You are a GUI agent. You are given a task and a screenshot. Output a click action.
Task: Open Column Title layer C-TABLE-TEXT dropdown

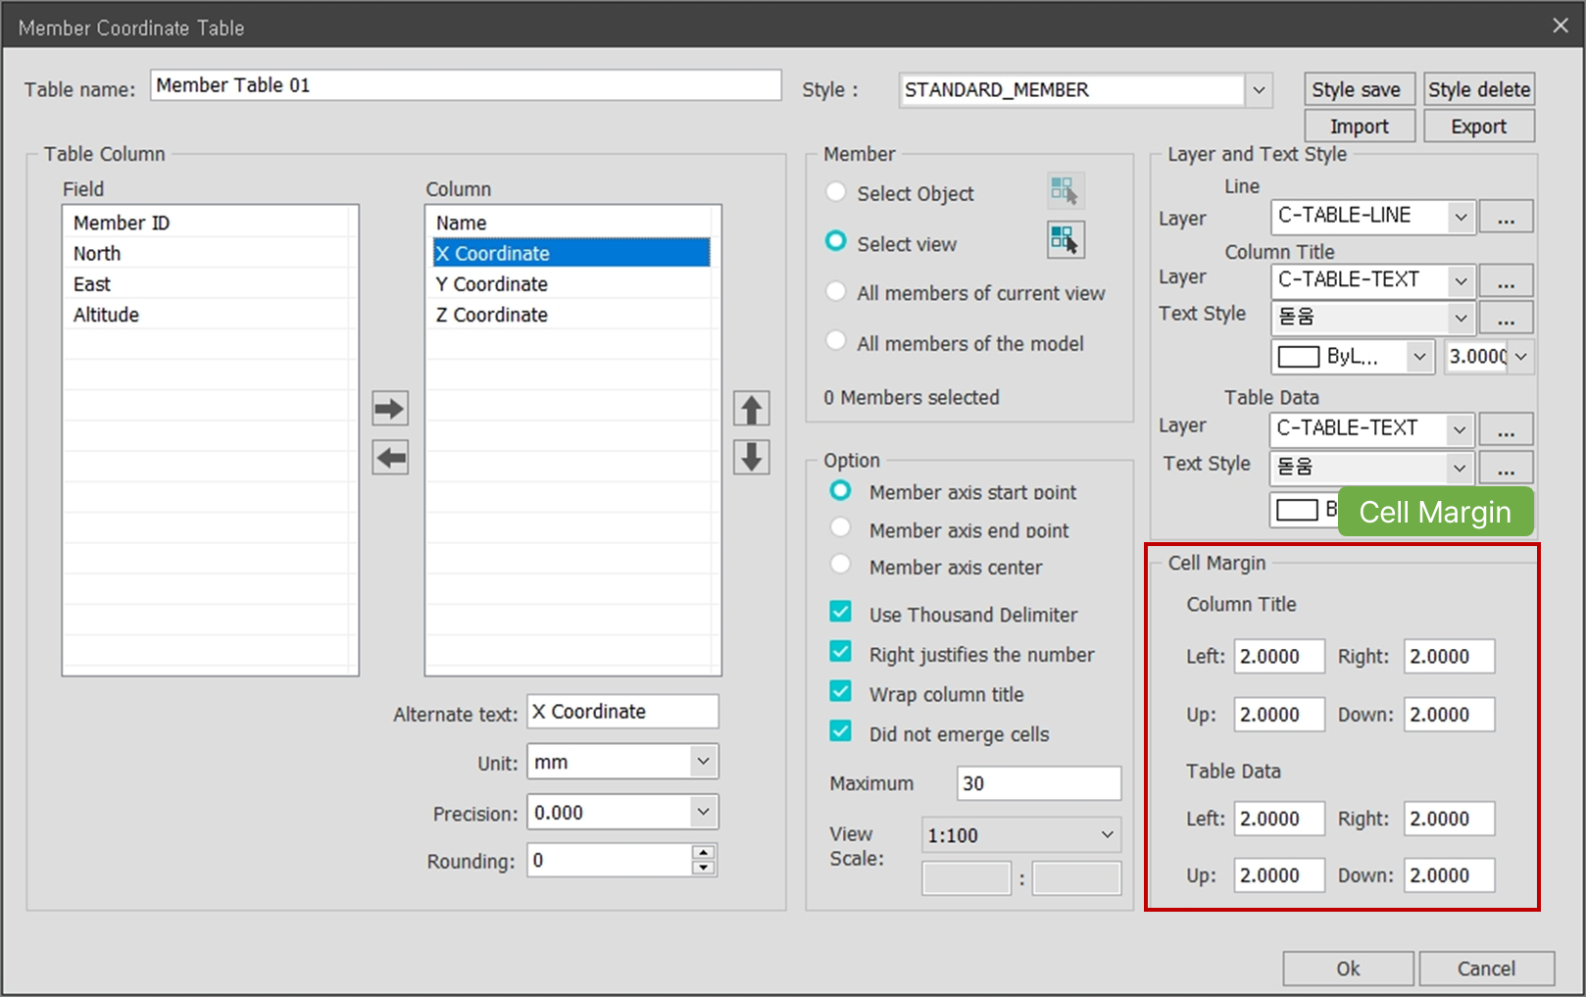tap(1461, 281)
